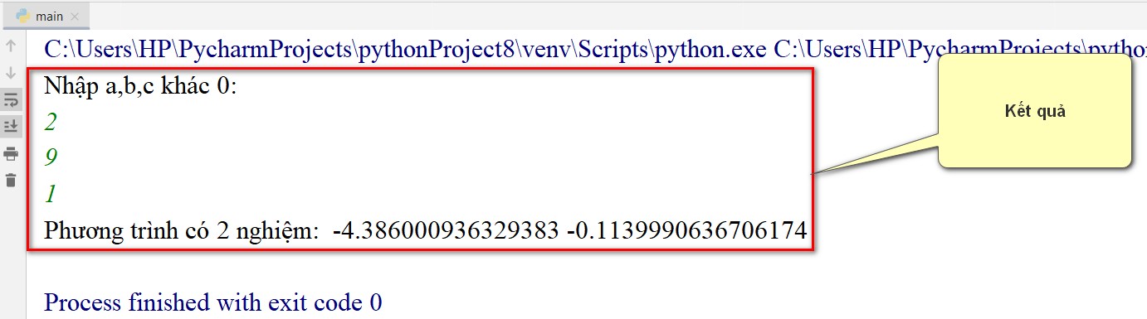Click the first root -4.386000936329383
This screenshot has width=1147, height=319.
coord(446,230)
